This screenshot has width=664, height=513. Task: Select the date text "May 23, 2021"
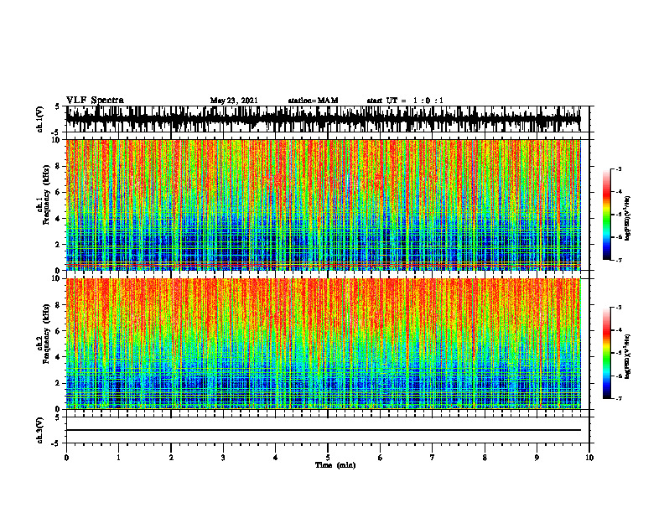[234, 101]
